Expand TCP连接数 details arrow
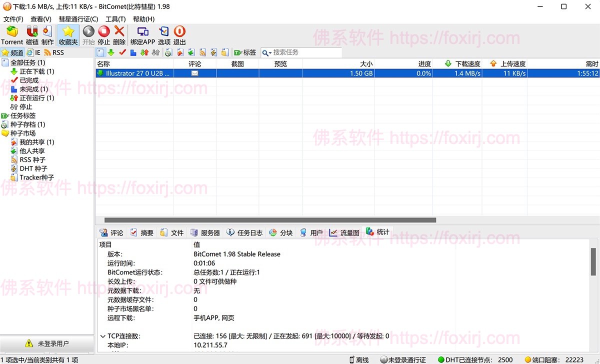The width and height of the screenshot is (600, 364). [102, 336]
